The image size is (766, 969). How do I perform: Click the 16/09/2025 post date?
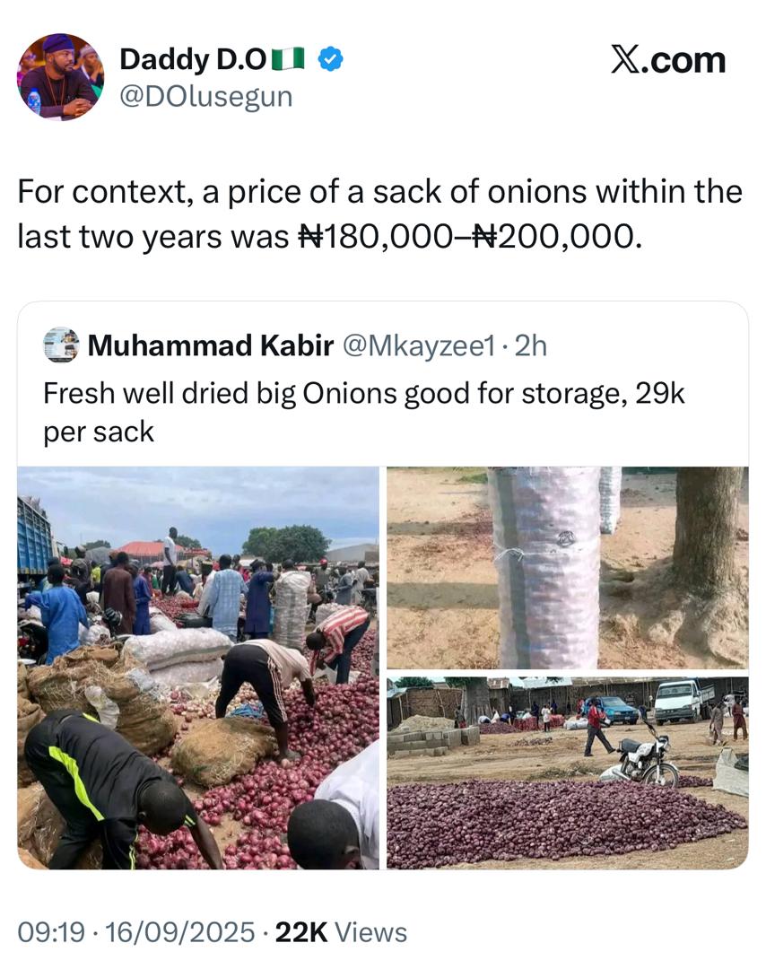pos(179,932)
